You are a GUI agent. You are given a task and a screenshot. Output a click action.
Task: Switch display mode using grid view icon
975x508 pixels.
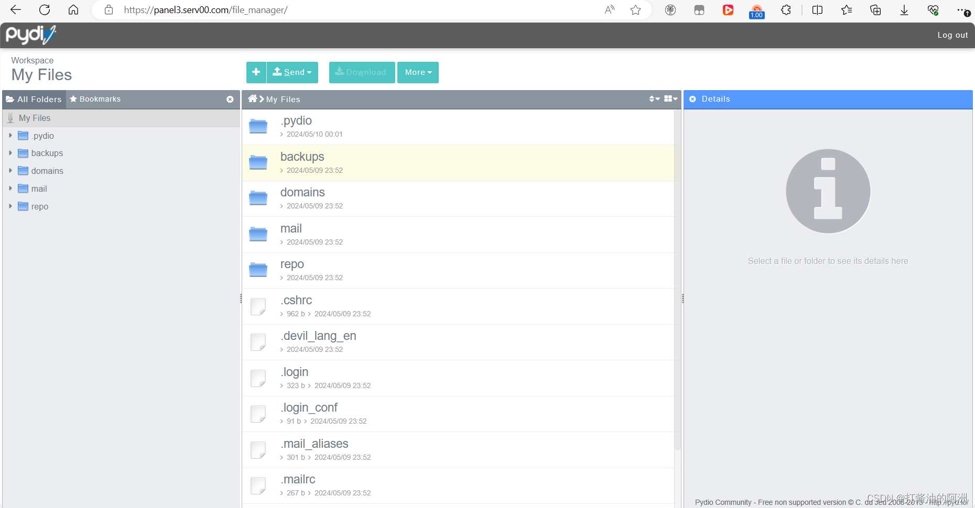pyautogui.click(x=670, y=99)
